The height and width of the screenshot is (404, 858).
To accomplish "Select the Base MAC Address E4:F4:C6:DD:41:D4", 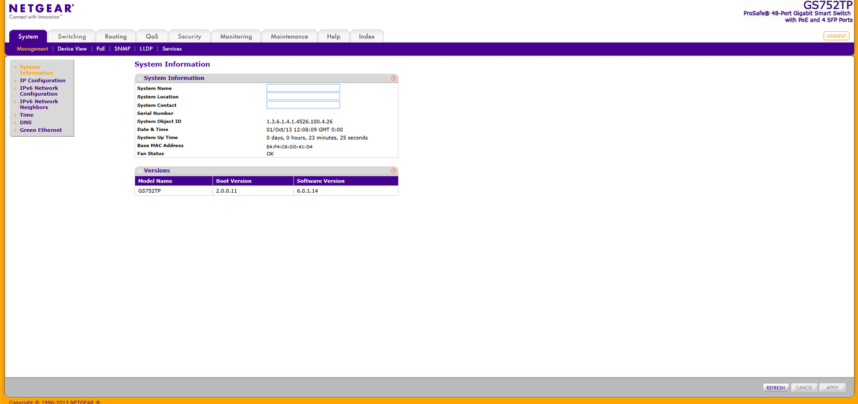I will 289,147.
